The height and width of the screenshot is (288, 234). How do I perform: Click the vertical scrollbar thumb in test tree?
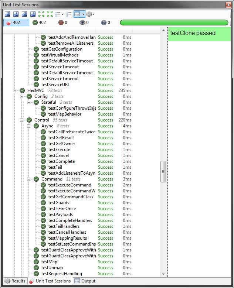[x=163, y=172]
